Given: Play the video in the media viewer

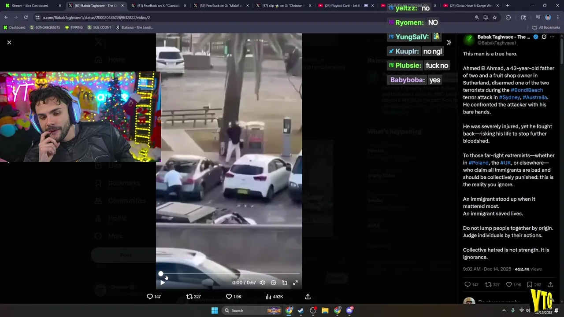Looking at the screenshot, I should pos(163,283).
